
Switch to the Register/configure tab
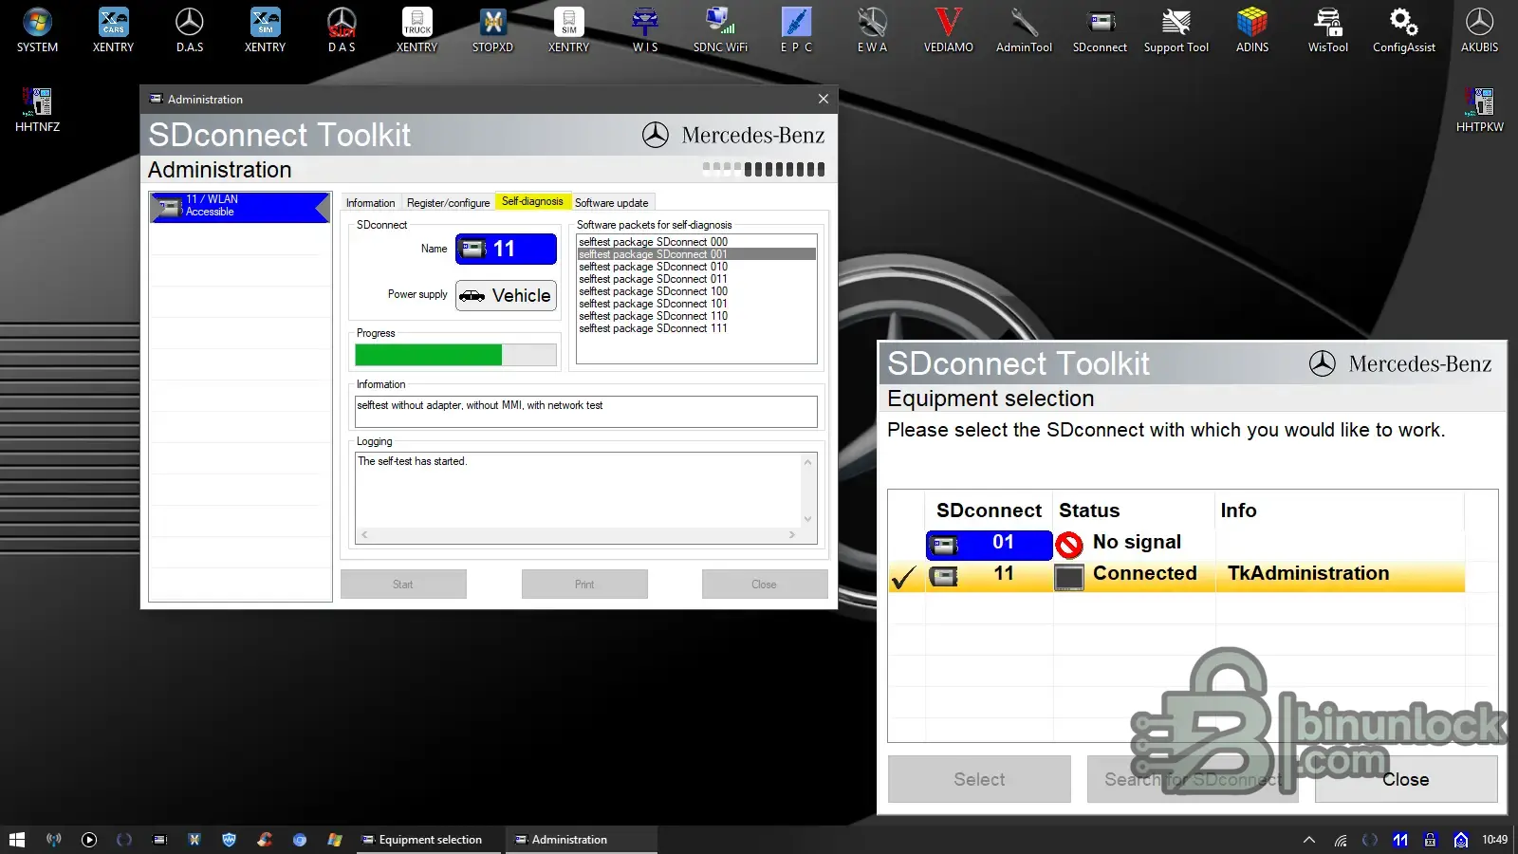448,203
